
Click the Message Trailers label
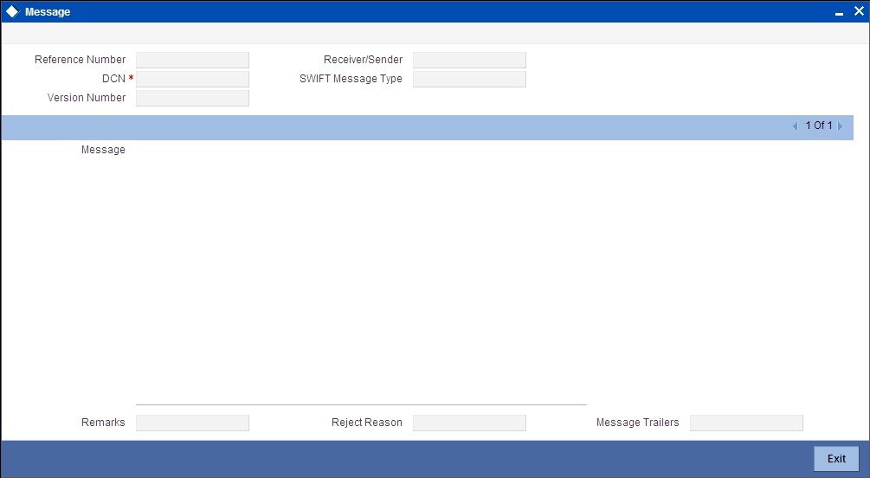pyautogui.click(x=637, y=423)
